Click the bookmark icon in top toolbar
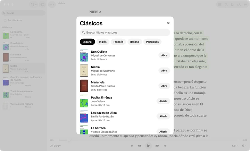Image resolution: width=250 pixels, height=151 pixels. [232, 5]
